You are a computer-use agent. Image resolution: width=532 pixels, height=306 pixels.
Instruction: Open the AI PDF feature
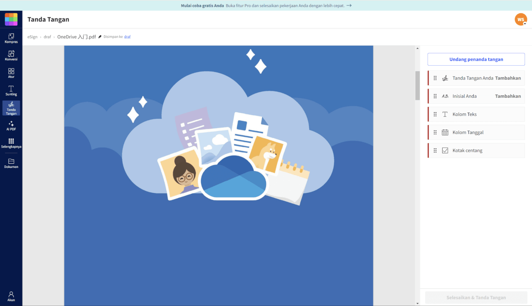[11, 126]
